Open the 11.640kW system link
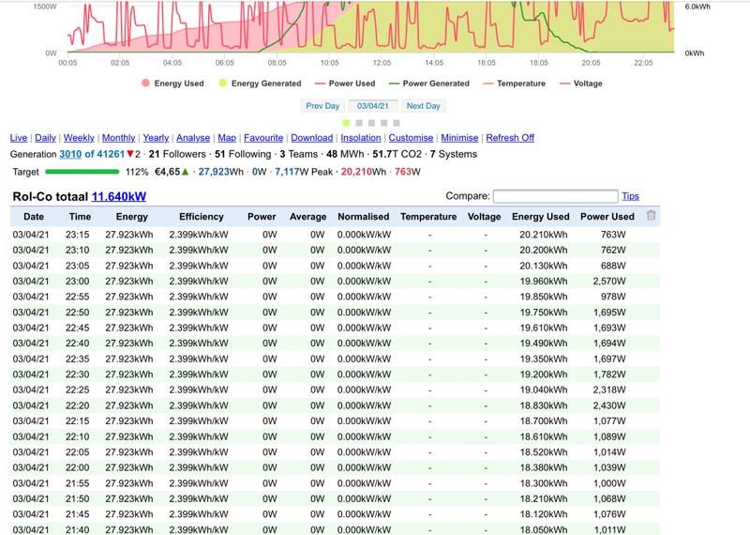Viewport: 750px width, 535px height. click(119, 196)
